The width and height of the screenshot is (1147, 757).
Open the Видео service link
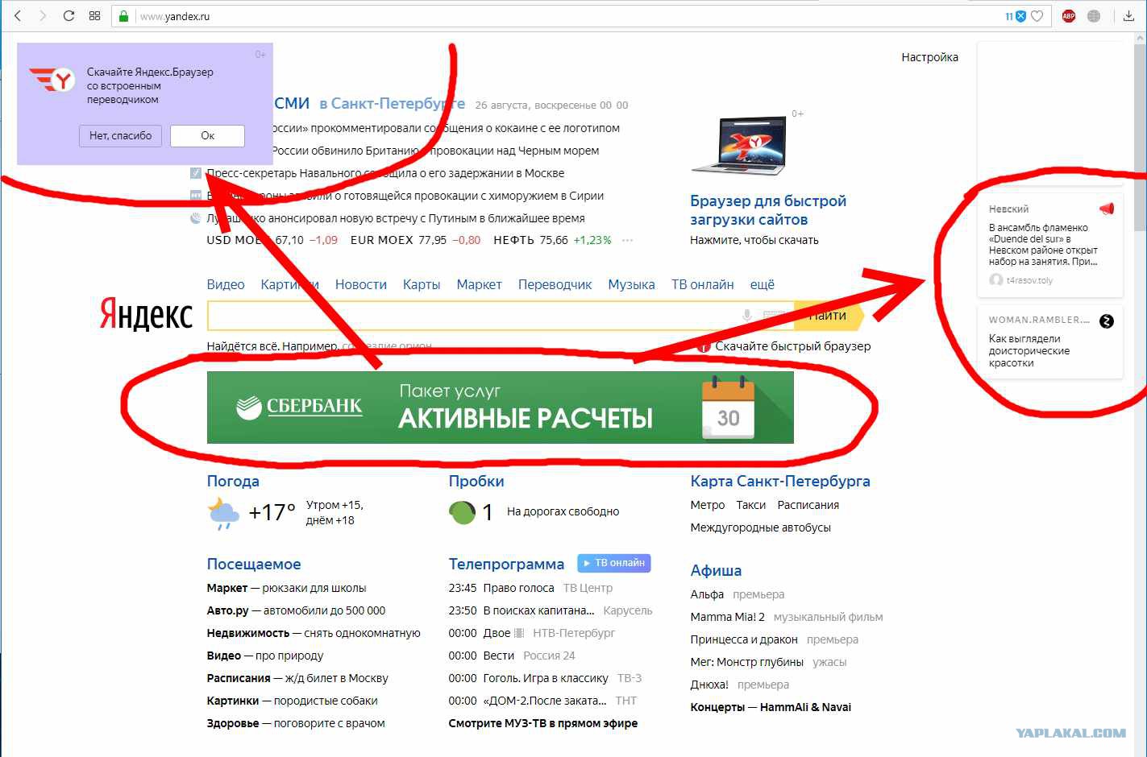(226, 284)
